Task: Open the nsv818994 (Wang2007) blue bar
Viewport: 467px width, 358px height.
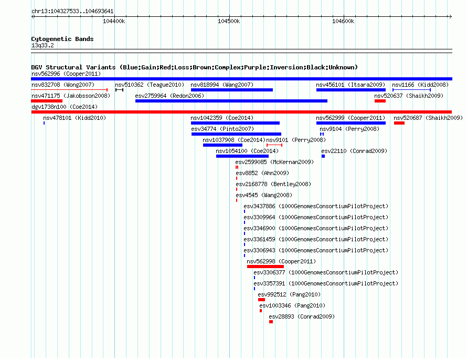Action: point(232,90)
